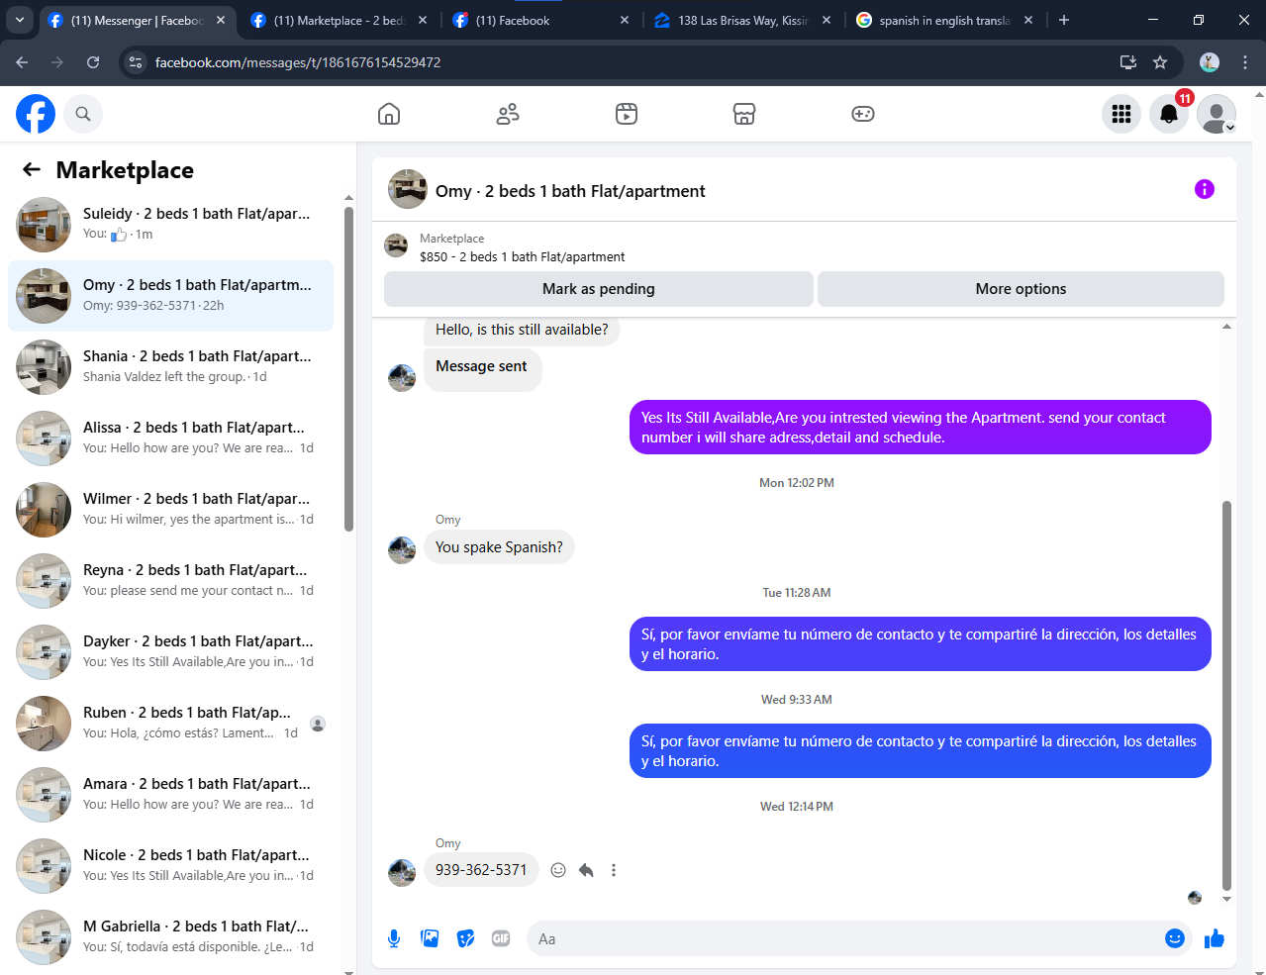Open the Friends icon in top navigation
Image resolution: width=1266 pixels, height=975 pixels.
[x=508, y=114]
